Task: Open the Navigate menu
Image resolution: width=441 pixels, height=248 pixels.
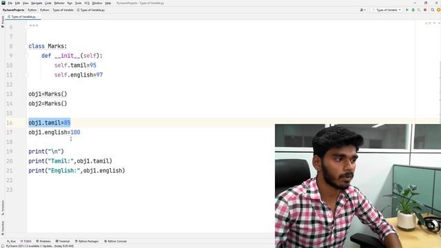Action: [37, 3]
